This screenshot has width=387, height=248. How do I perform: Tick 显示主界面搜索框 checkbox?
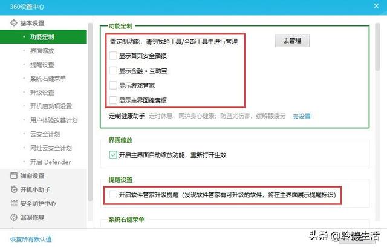113,100
